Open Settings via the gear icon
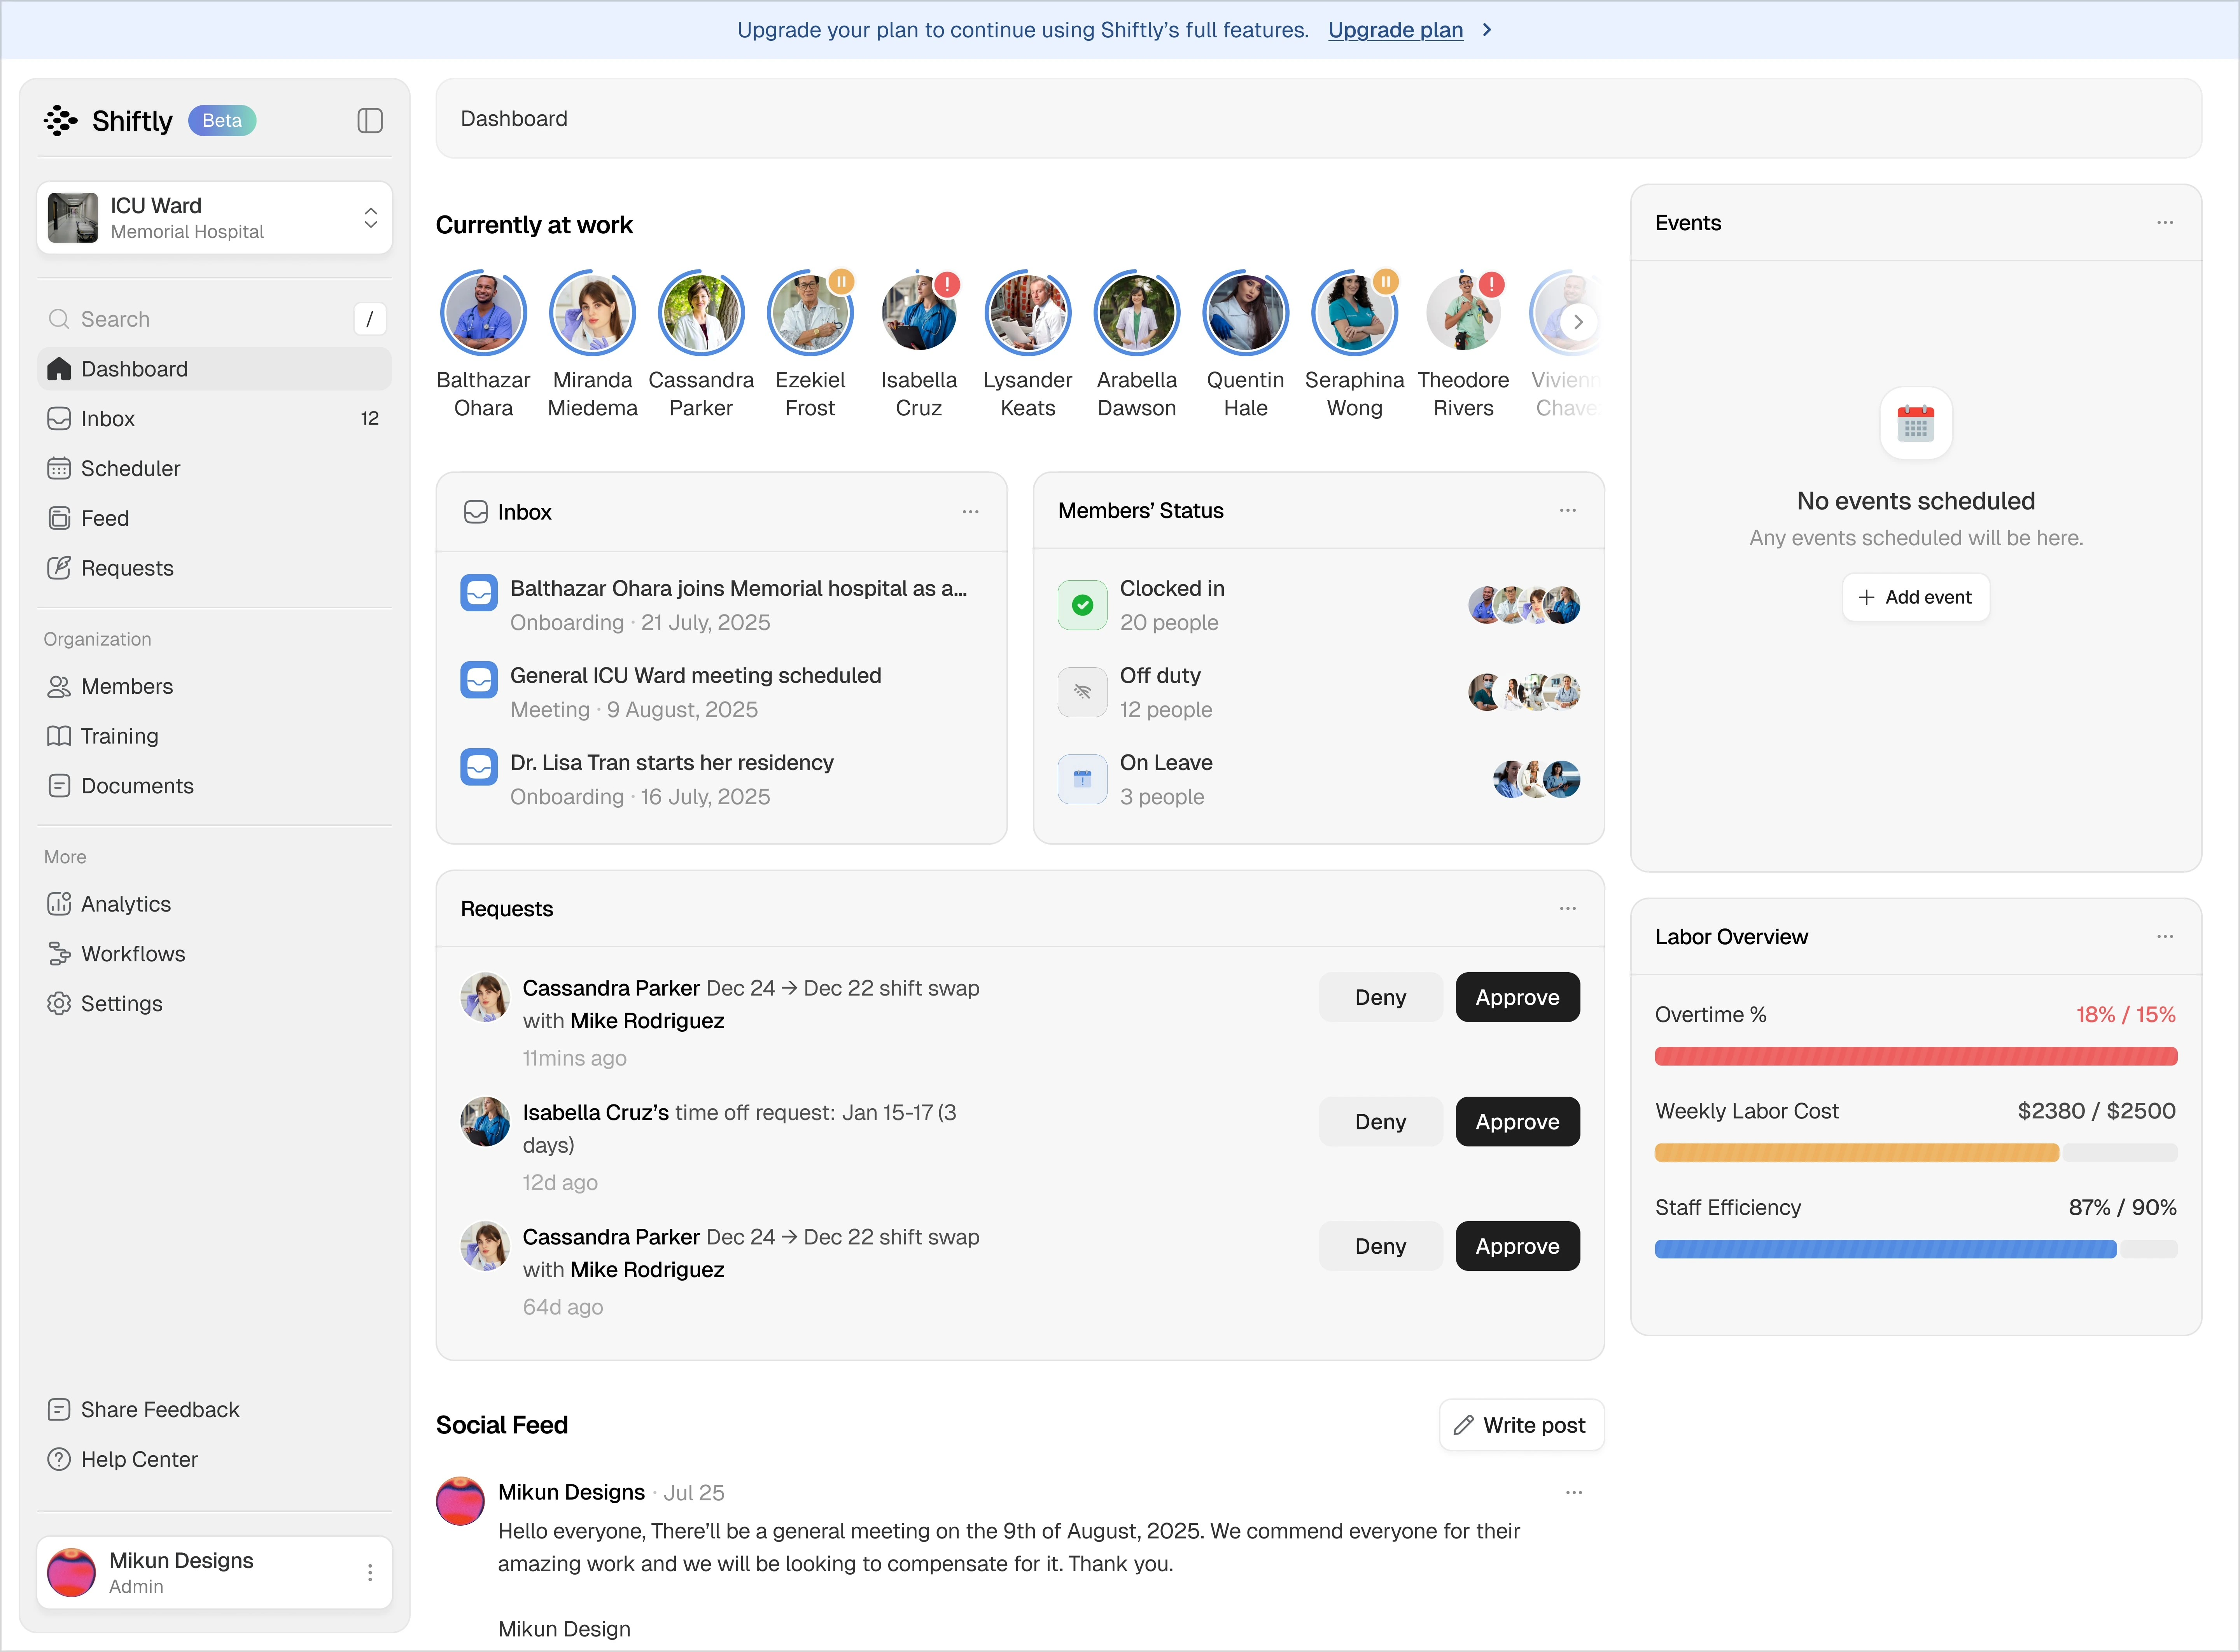 point(59,1003)
